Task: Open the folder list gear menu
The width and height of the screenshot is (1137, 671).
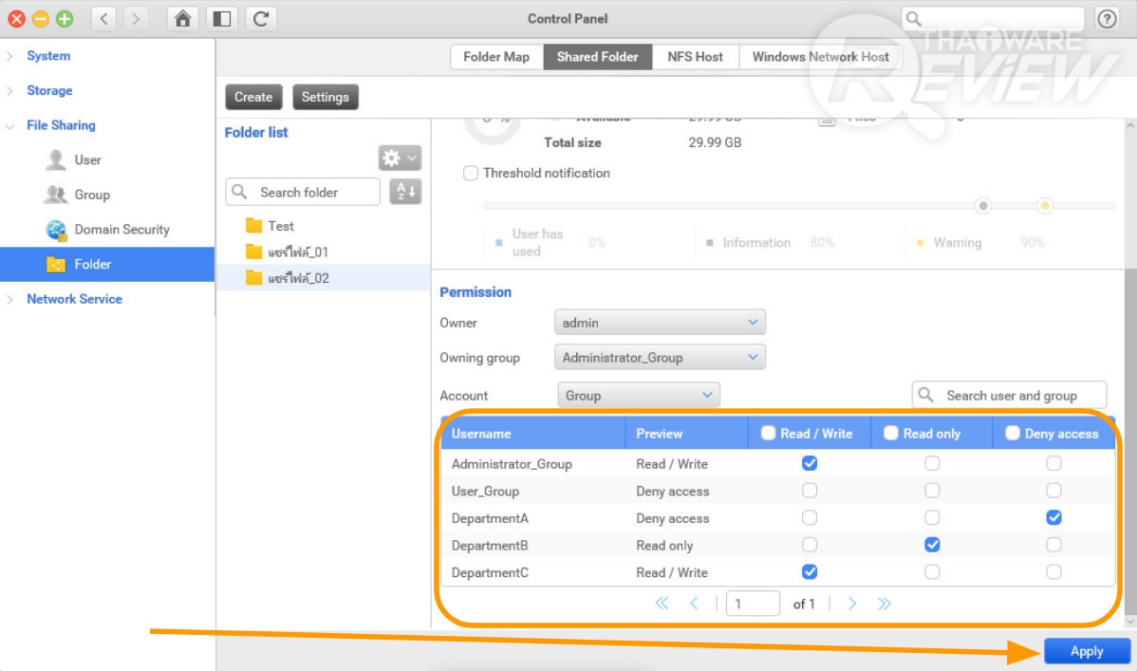Action: click(x=400, y=158)
